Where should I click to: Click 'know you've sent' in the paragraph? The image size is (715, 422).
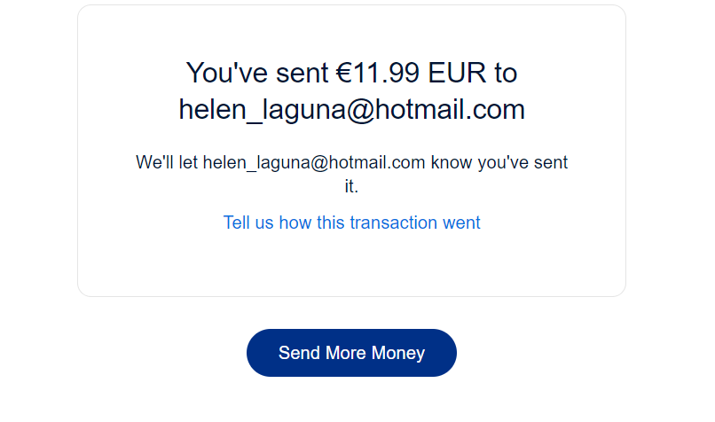click(499, 163)
